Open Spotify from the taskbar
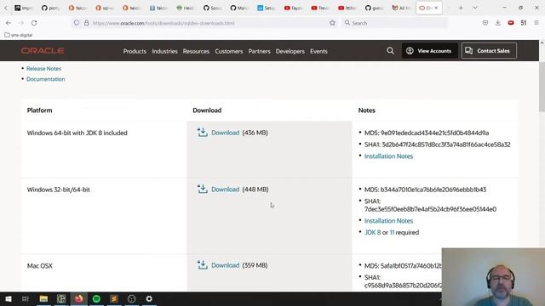 [x=96, y=298]
